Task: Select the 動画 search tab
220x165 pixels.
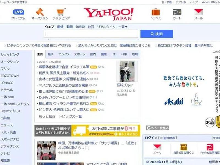Action: click(70, 27)
